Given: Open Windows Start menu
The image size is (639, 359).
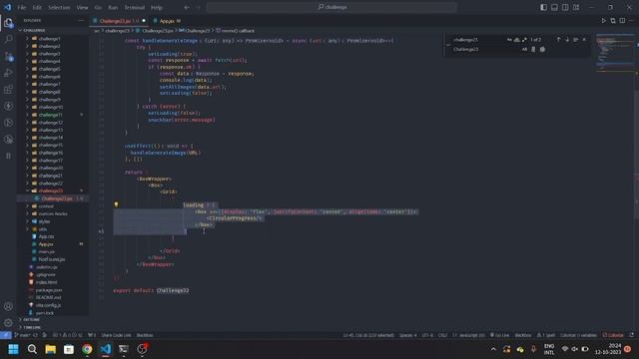Looking at the screenshot, I should [x=13, y=349].
